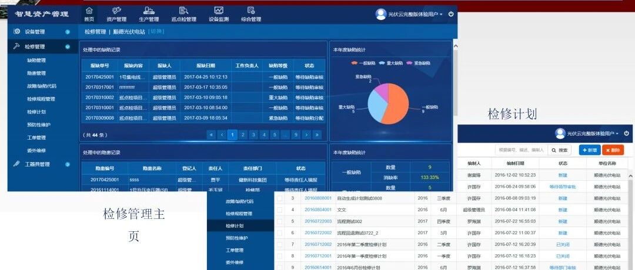Image resolution: width=635 pixels, height=270 pixels.
Task: Open 缺陷管理 in the main sidebar
Action: [x=36, y=60]
